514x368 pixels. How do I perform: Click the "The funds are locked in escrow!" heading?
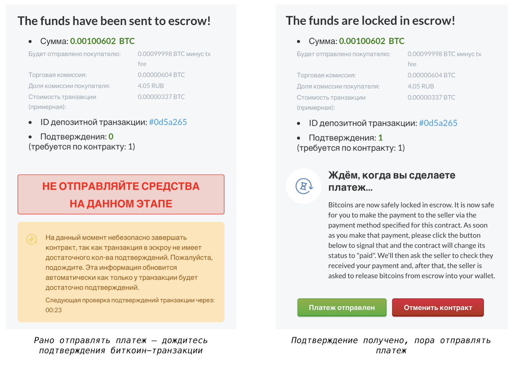click(x=370, y=21)
